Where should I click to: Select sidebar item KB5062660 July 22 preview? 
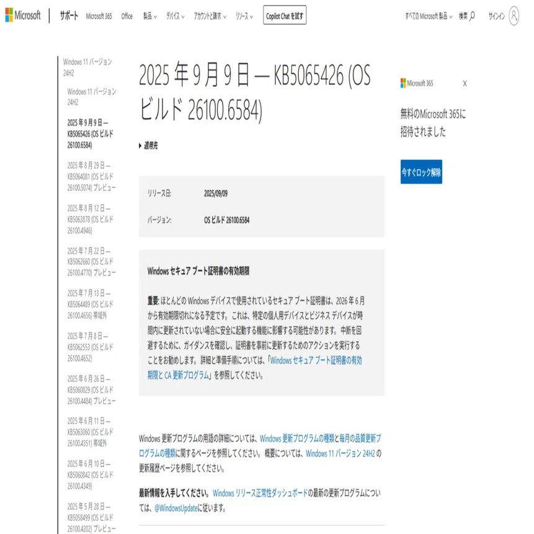pos(92,262)
